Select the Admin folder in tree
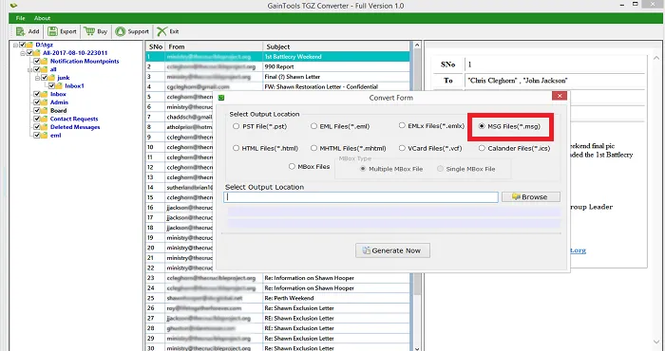The height and width of the screenshot is (351, 665). tap(59, 102)
